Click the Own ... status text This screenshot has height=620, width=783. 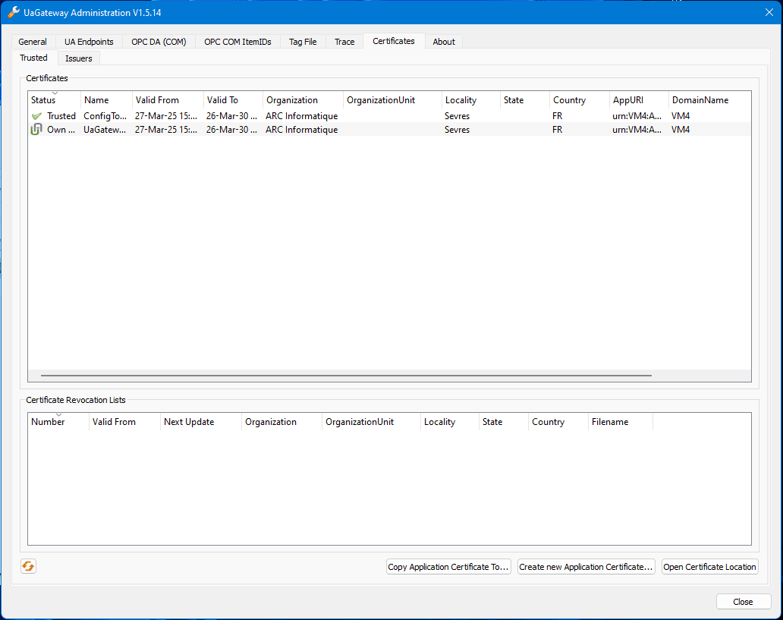[61, 130]
